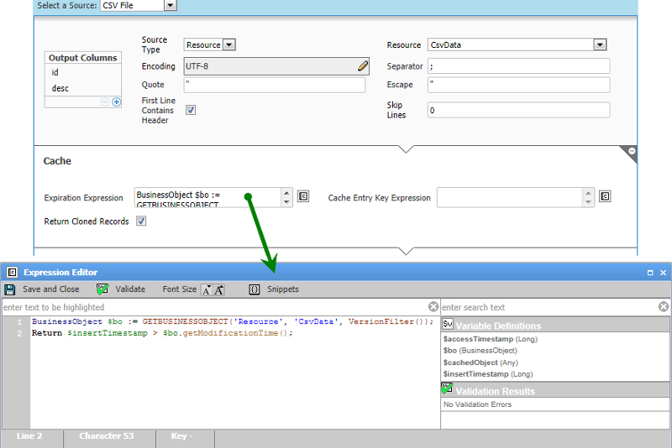Click the Snippets braces icon

click(x=255, y=289)
